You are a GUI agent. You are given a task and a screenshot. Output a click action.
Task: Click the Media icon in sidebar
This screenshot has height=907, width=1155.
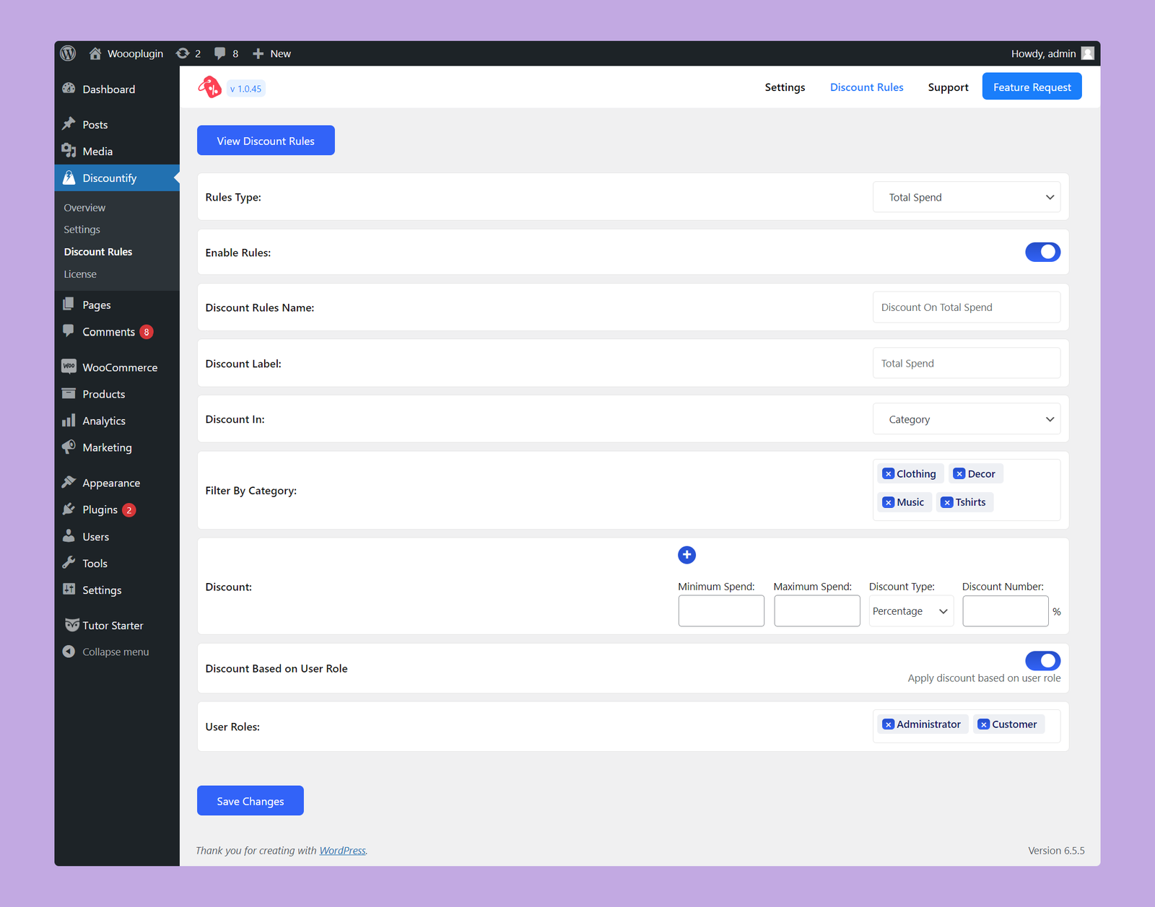coord(69,150)
